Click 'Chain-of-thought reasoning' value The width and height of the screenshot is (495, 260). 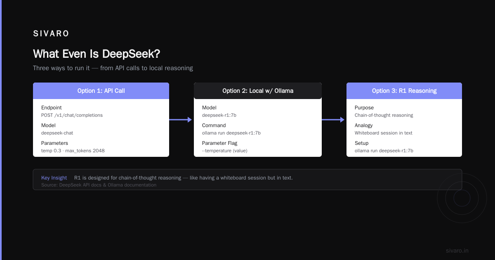(x=384, y=116)
